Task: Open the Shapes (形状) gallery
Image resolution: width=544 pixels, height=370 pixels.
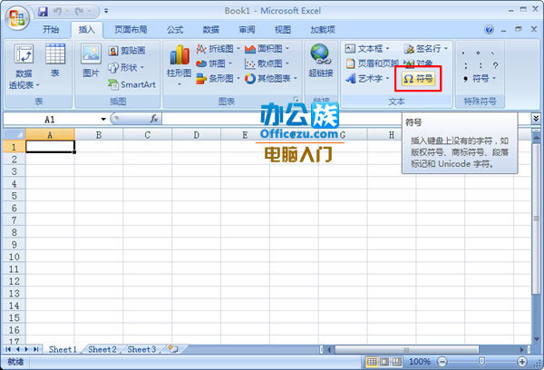Action: 126,67
